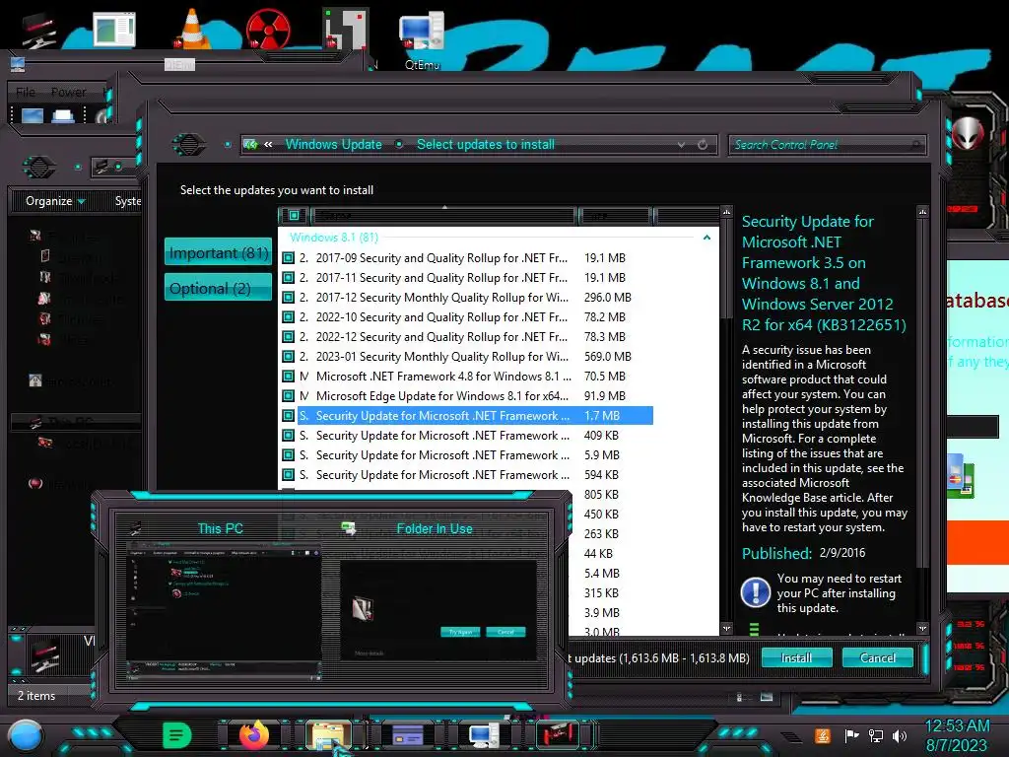Click the back navigation button in Windows Update

[189, 145]
